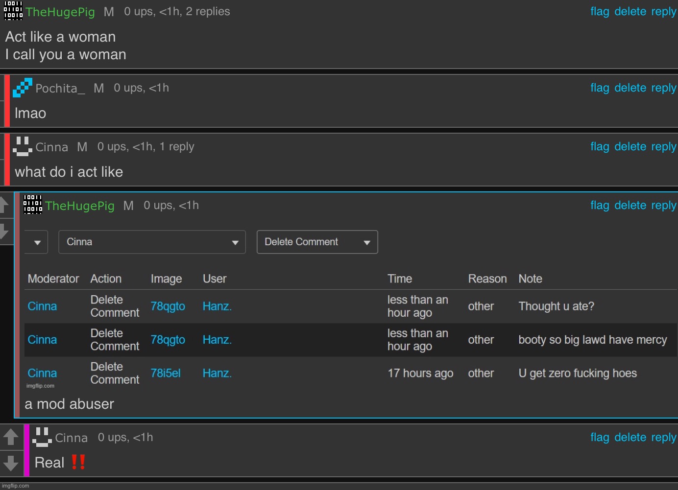The width and height of the screenshot is (678, 490).
Task: Open image 78qgto in 'Thought u ate?' row
Action: (x=168, y=306)
